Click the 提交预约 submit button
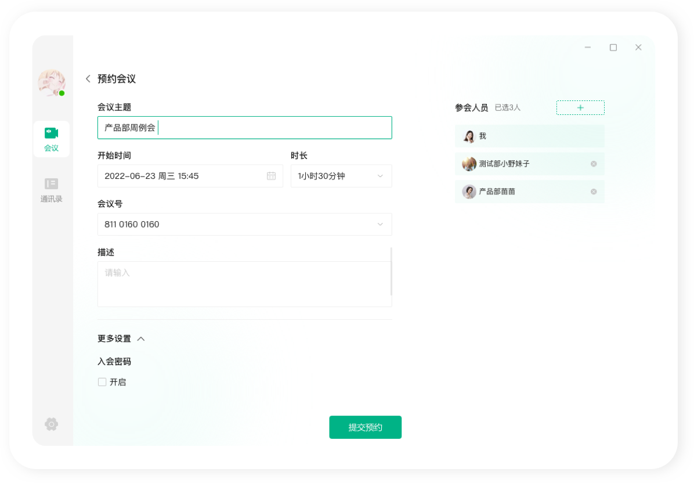The height and width of the screenshot is (483, 694). 365,427
